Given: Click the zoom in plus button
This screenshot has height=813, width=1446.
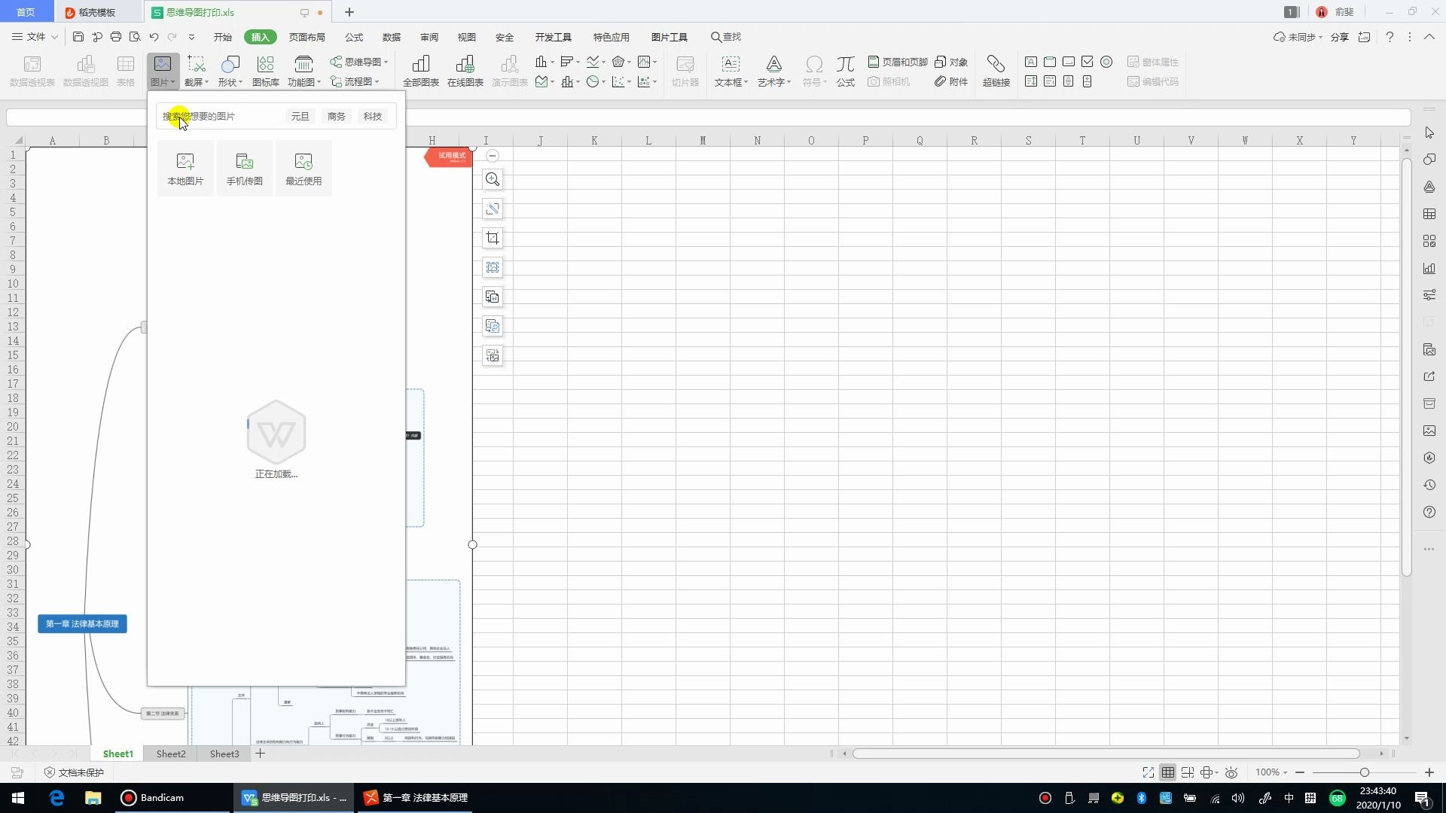Looking at the screenshot, I should click(x=1429, y=772).
